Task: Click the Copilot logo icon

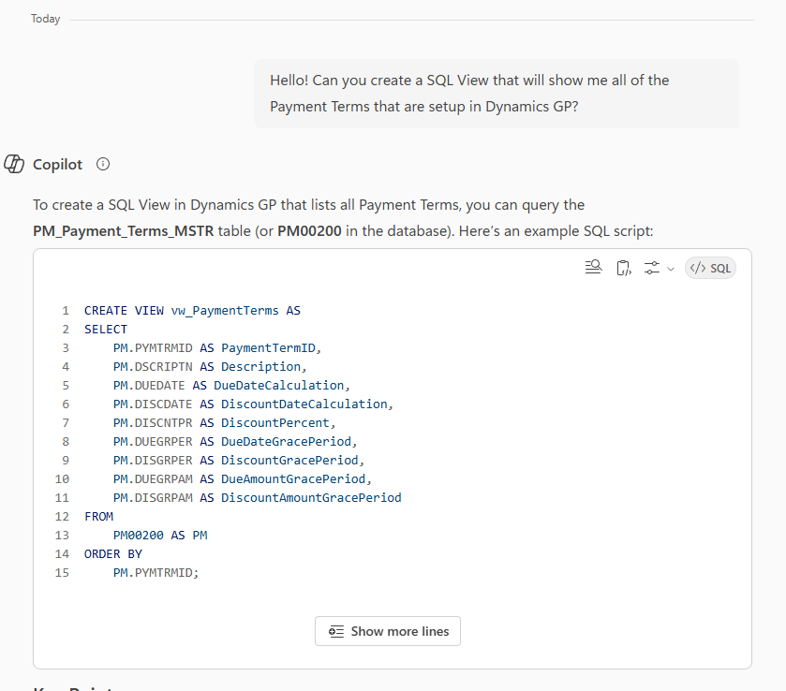Action: coord(14,164)
